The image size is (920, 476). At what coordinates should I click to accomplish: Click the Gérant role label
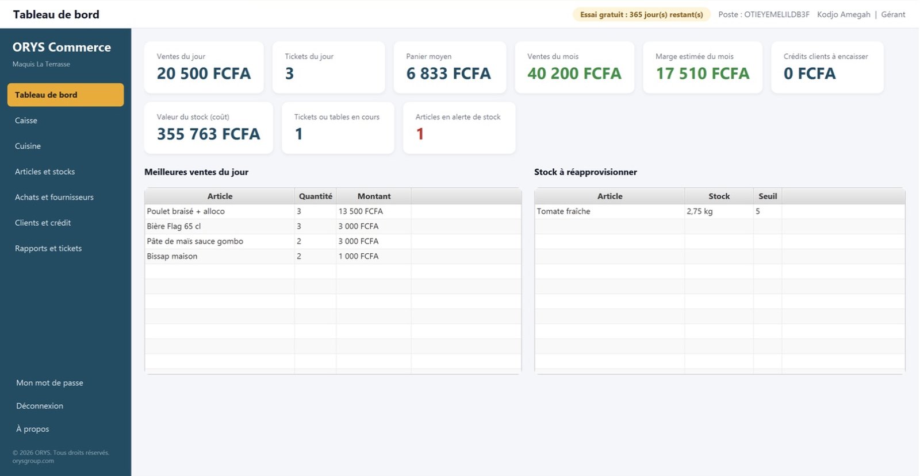pos(893,14)
